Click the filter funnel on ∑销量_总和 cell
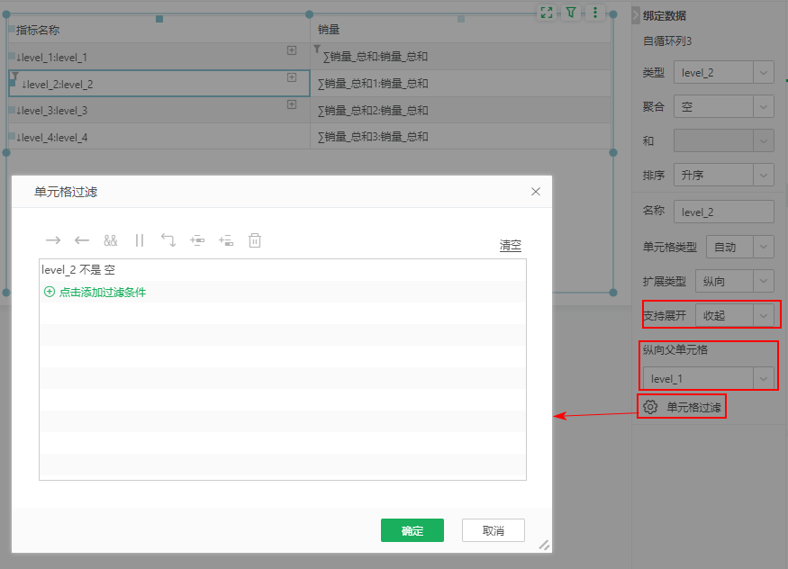788x569 pixels. (317, 49)
